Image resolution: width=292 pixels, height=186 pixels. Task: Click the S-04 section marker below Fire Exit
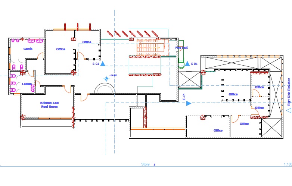187,64
